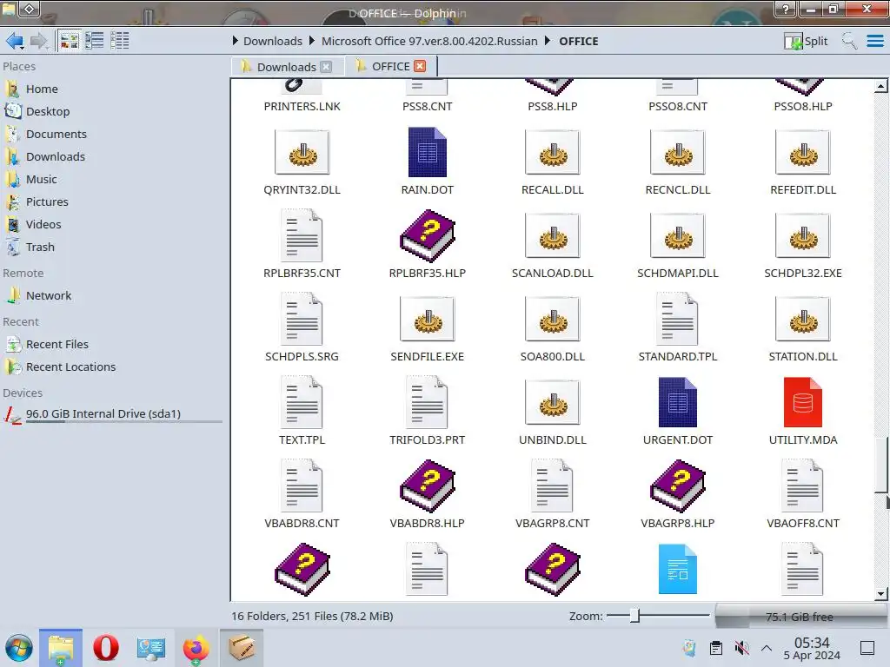Click OFFICE in the breadcrumb path
Viewport: 890px width, 667px height.
578,41
